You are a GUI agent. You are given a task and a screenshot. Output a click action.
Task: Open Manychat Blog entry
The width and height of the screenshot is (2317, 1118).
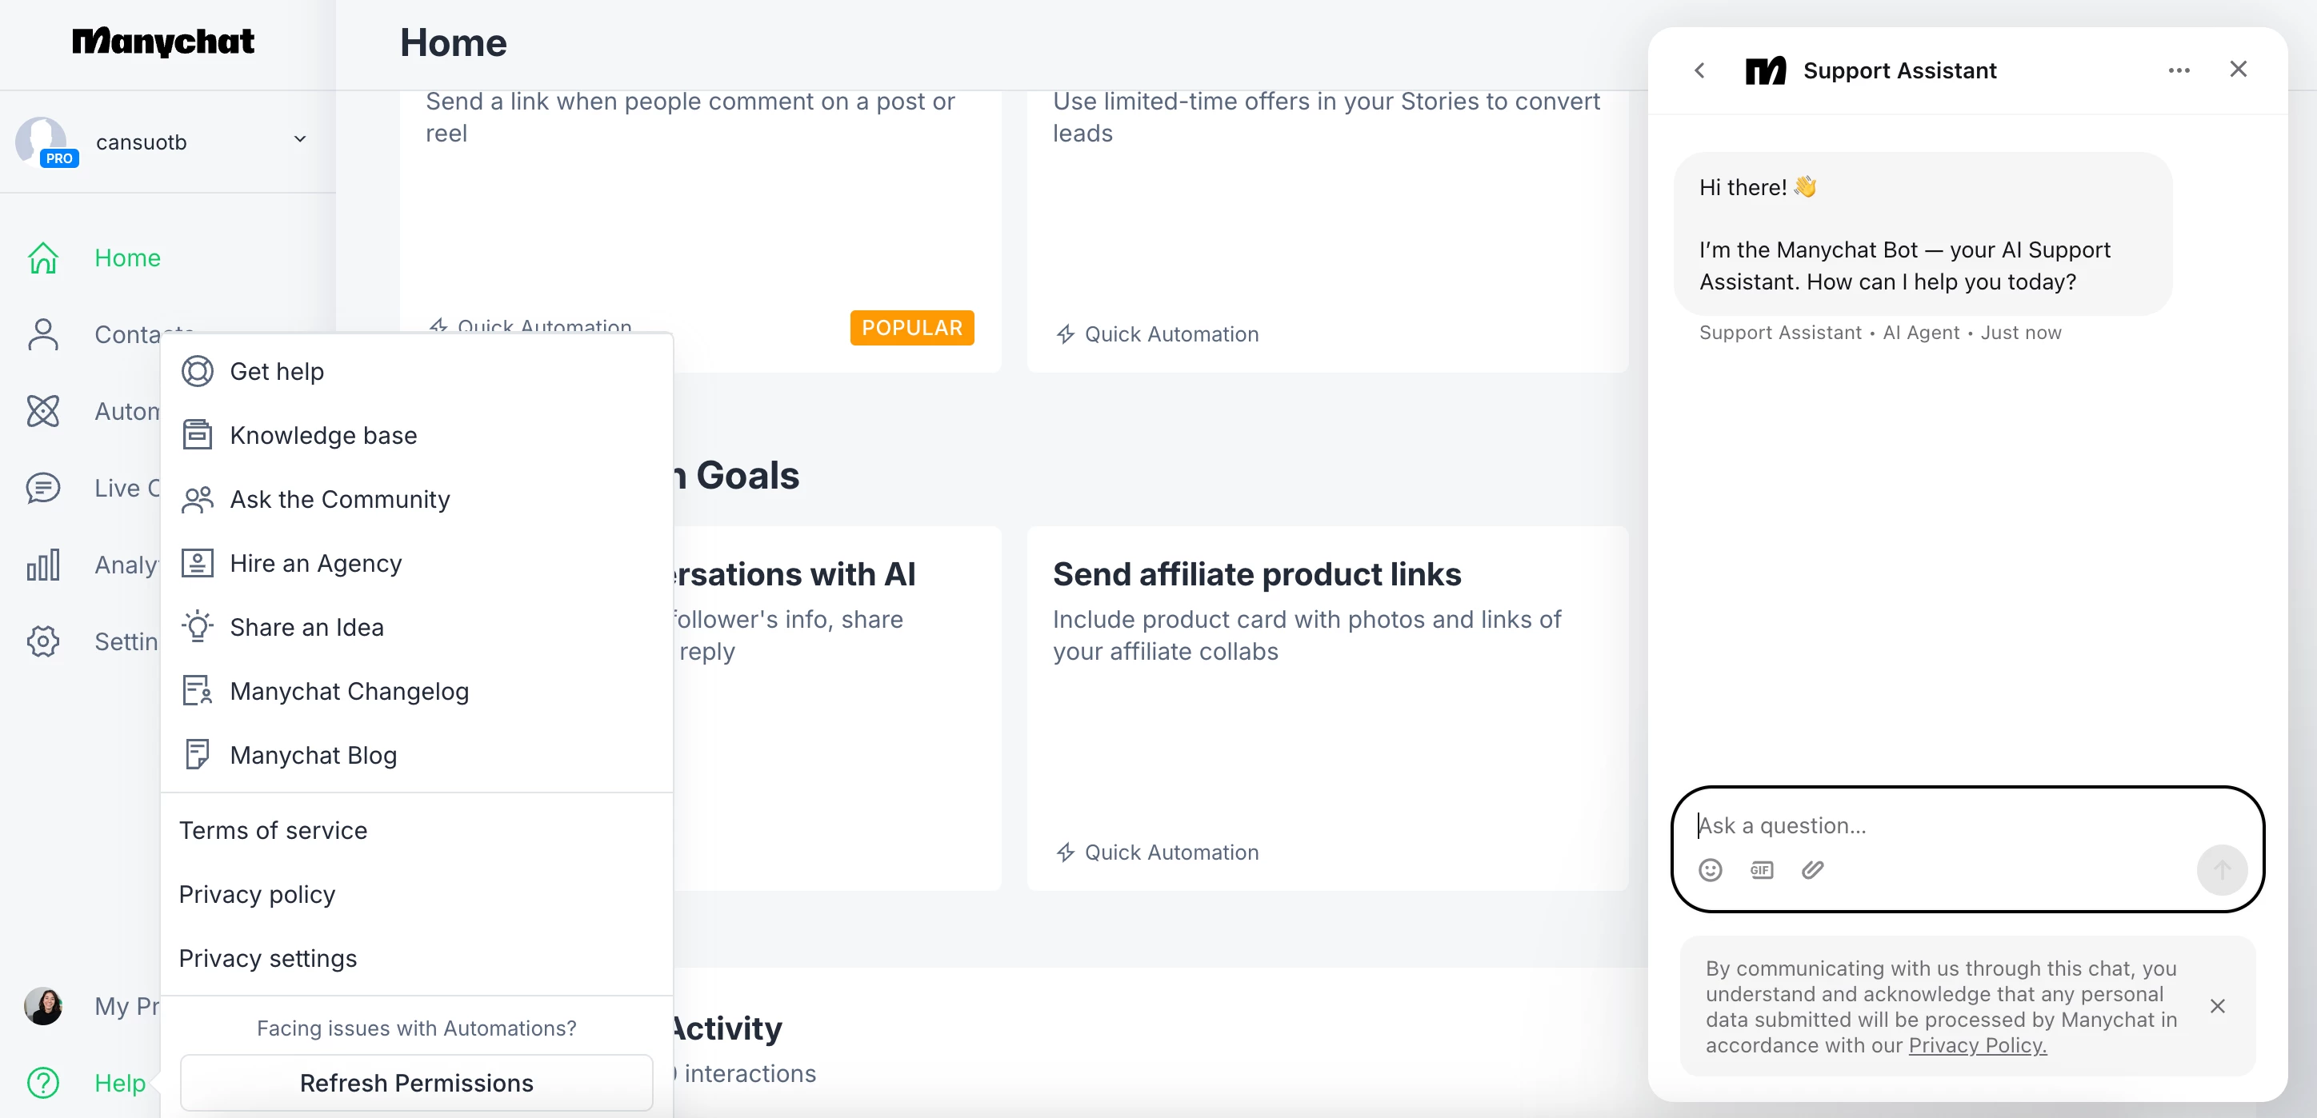(417, 755)
